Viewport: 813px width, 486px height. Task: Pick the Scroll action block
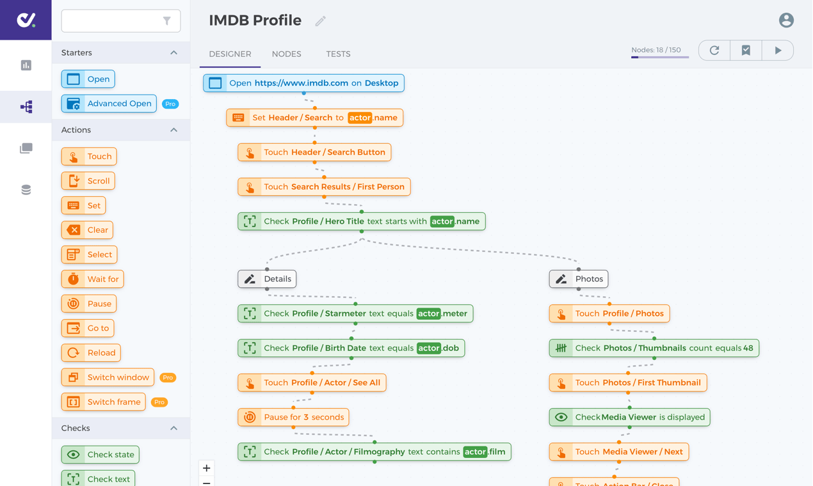click(88, 181)
